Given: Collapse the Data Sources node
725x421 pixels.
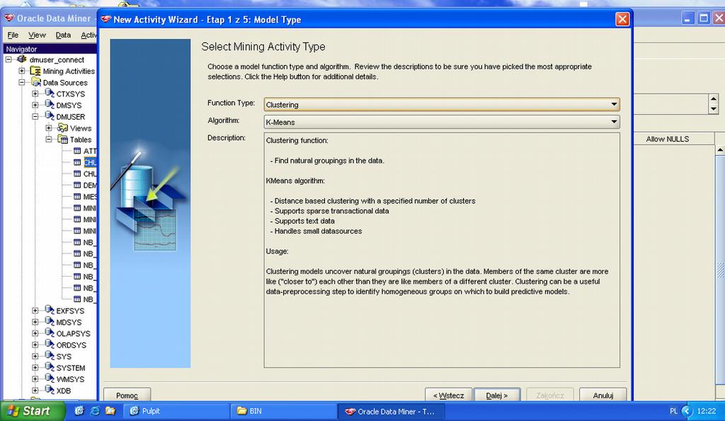Looking at the screenshot, I should click(22, 82).
